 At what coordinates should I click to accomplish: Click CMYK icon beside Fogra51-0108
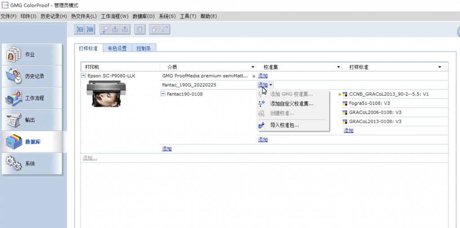[x=345, y=103]
